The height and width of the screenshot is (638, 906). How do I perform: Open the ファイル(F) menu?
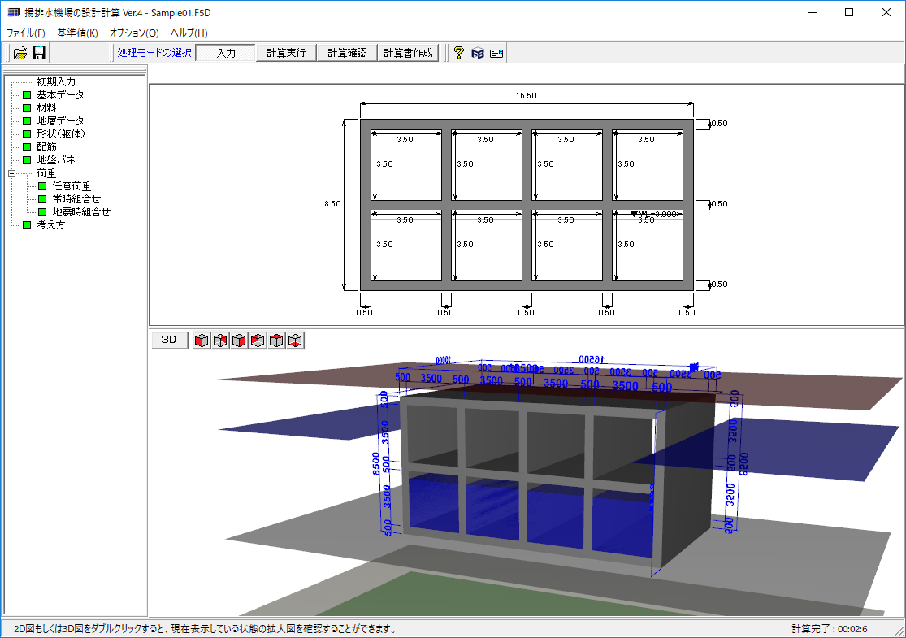[26, 33]
